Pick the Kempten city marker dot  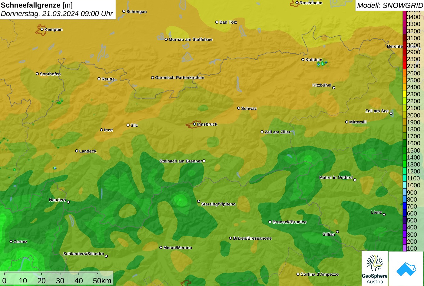pyautogui.click(x=42, y=29)
